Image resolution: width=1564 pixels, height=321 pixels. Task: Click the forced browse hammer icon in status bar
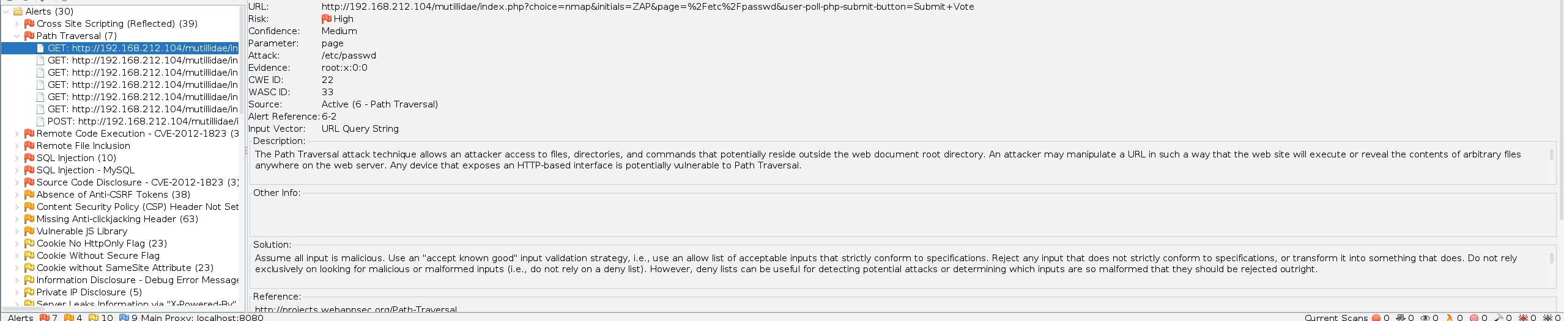pos(1498,317)
